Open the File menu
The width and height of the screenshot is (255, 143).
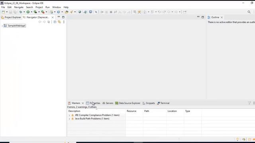(x=3, y=7)
